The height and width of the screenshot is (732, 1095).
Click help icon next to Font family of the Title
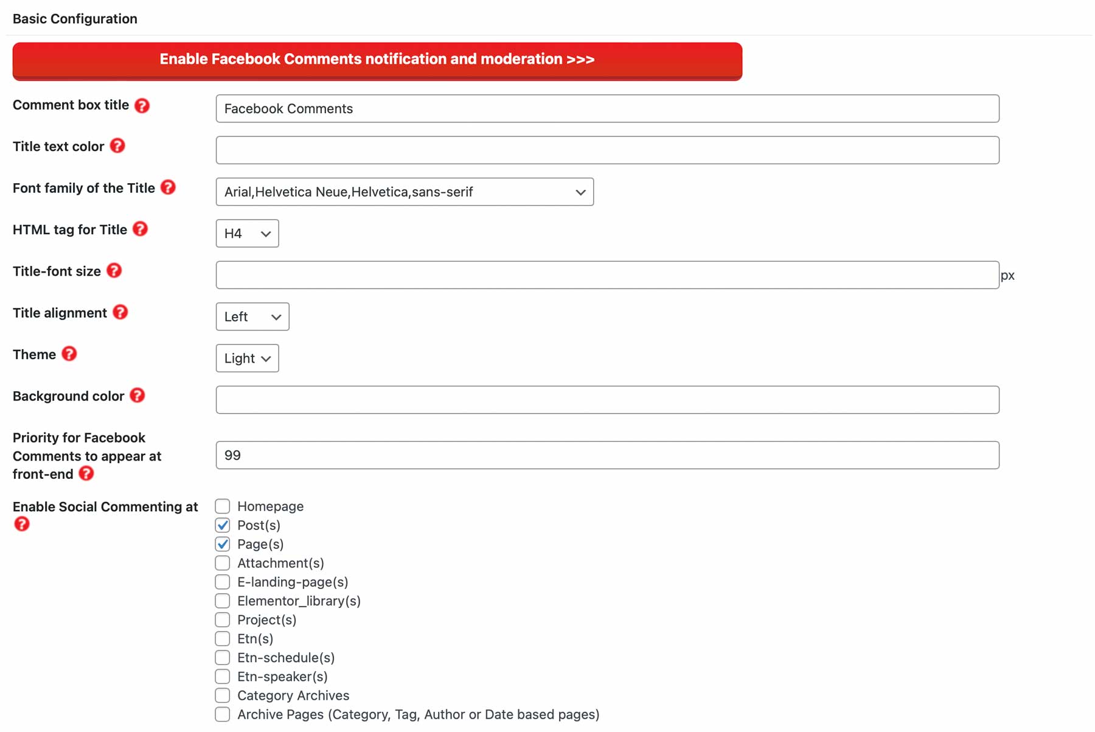coord(168,188)
